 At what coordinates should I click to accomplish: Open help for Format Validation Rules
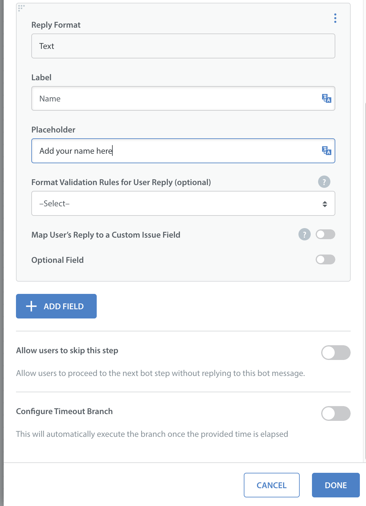[x=324, y=182]
